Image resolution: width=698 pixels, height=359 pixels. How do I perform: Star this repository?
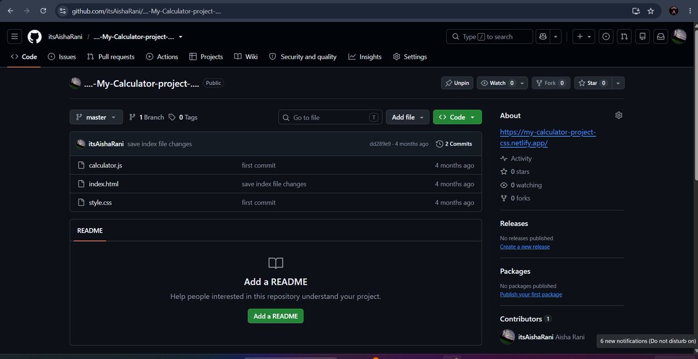(x=592, y=83)
